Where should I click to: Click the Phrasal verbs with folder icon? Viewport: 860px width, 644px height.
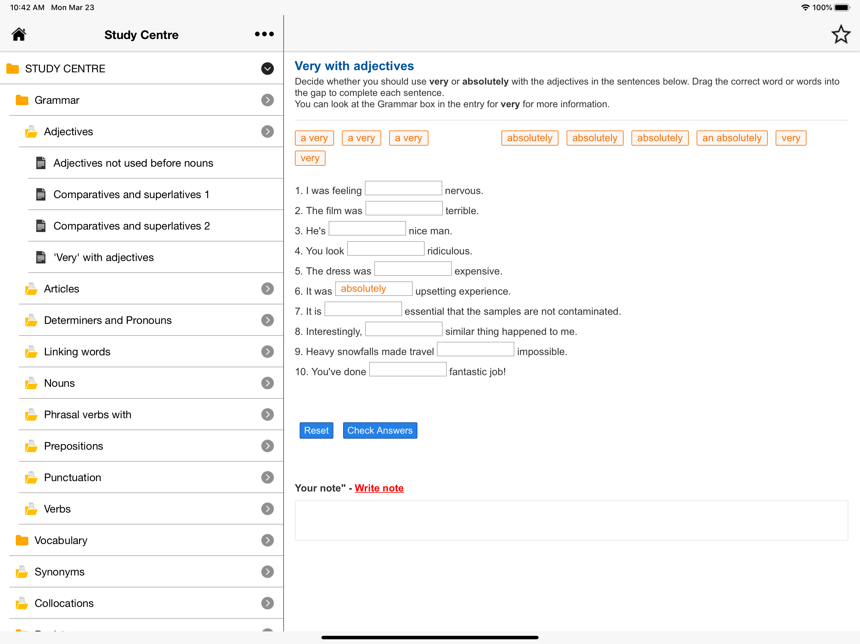31,414
